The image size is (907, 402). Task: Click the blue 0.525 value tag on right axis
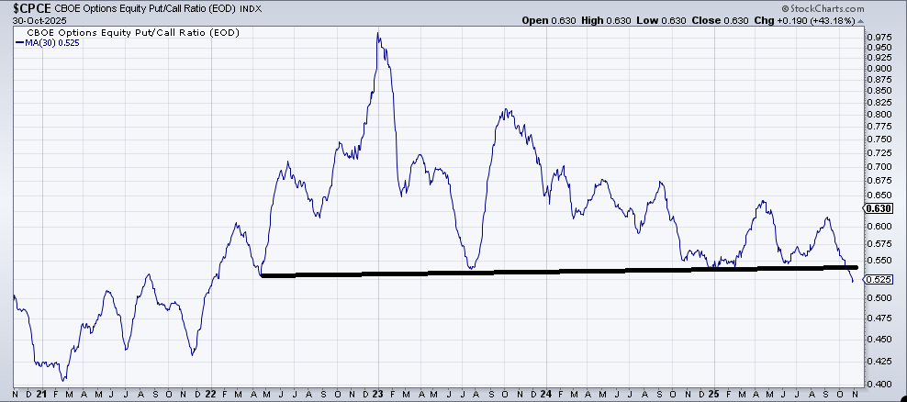(879, 279)
